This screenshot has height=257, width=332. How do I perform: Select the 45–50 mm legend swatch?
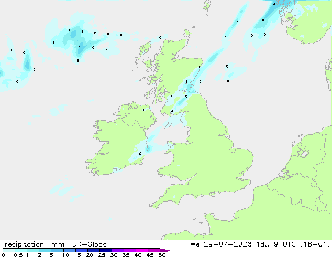click(x=154, y=250)
